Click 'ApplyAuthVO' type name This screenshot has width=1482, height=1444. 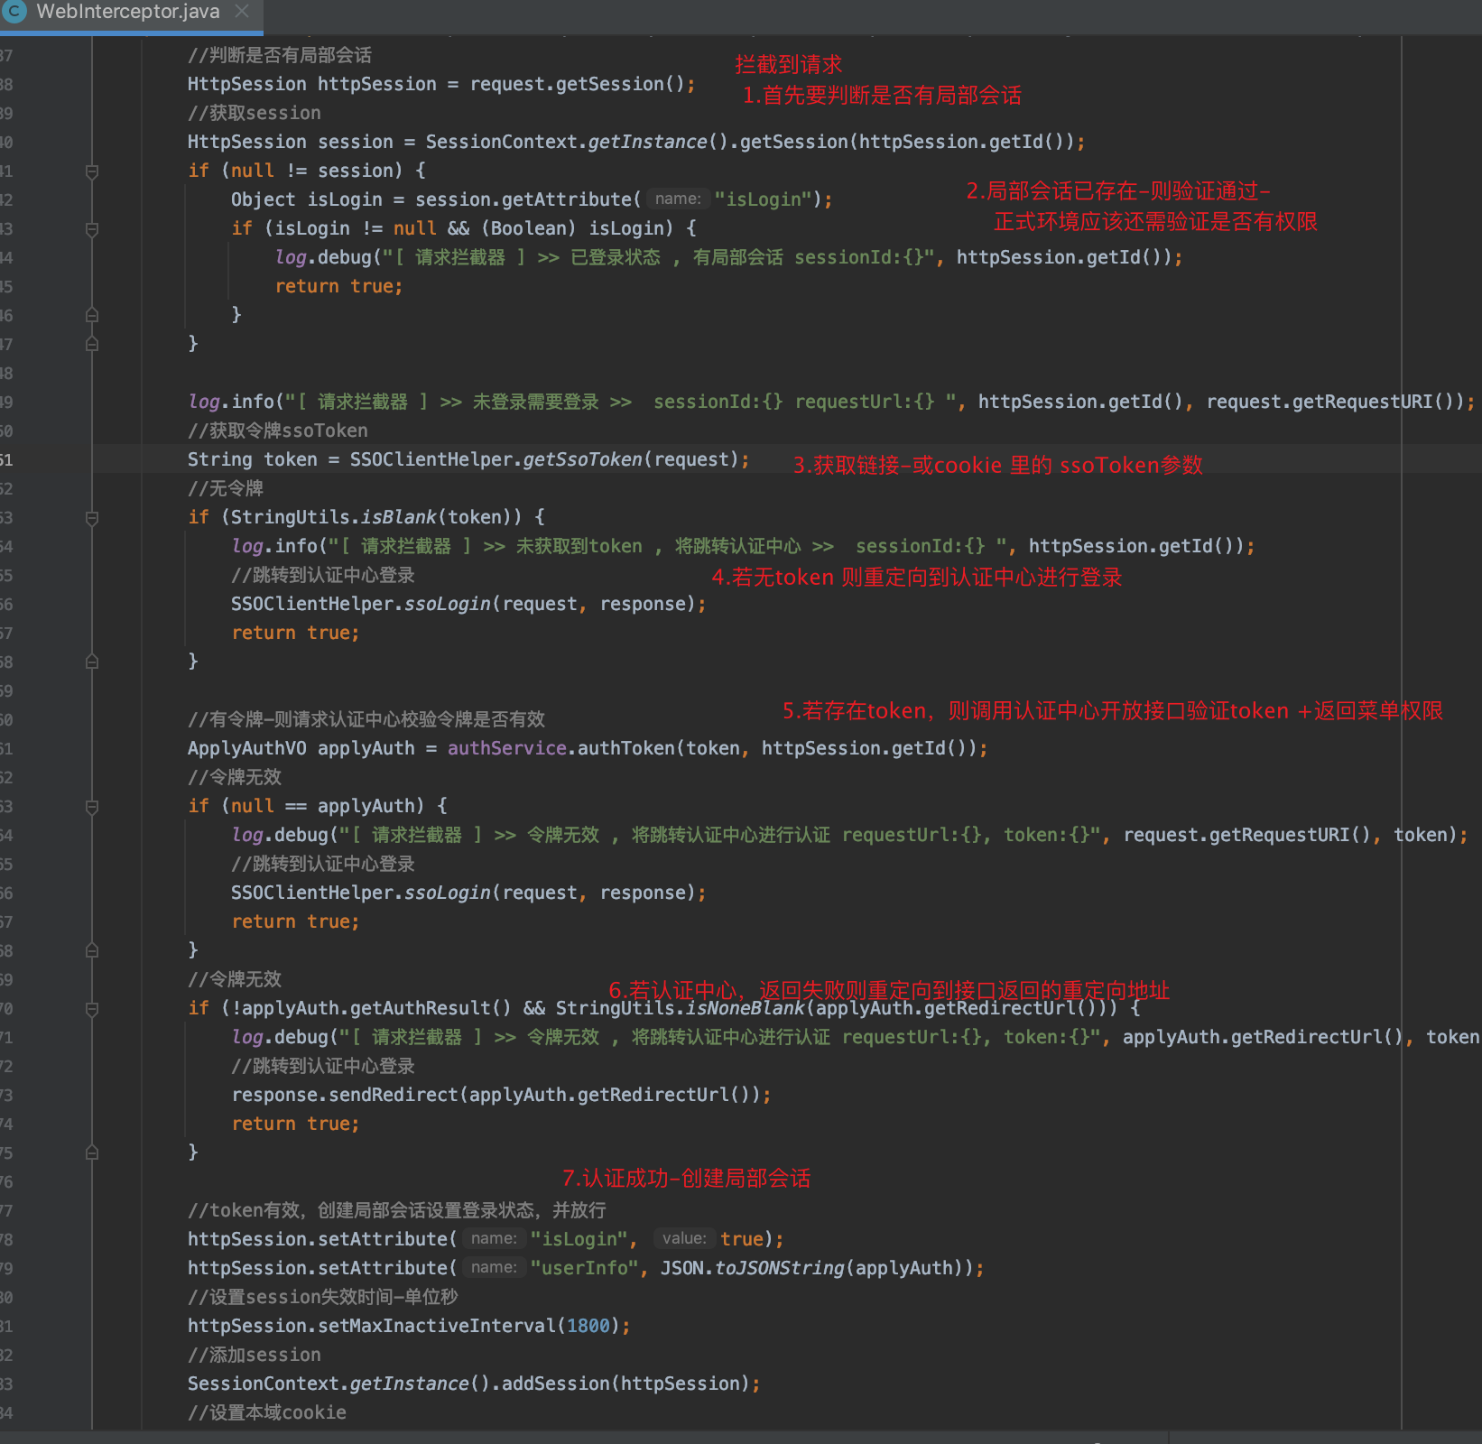247,748
